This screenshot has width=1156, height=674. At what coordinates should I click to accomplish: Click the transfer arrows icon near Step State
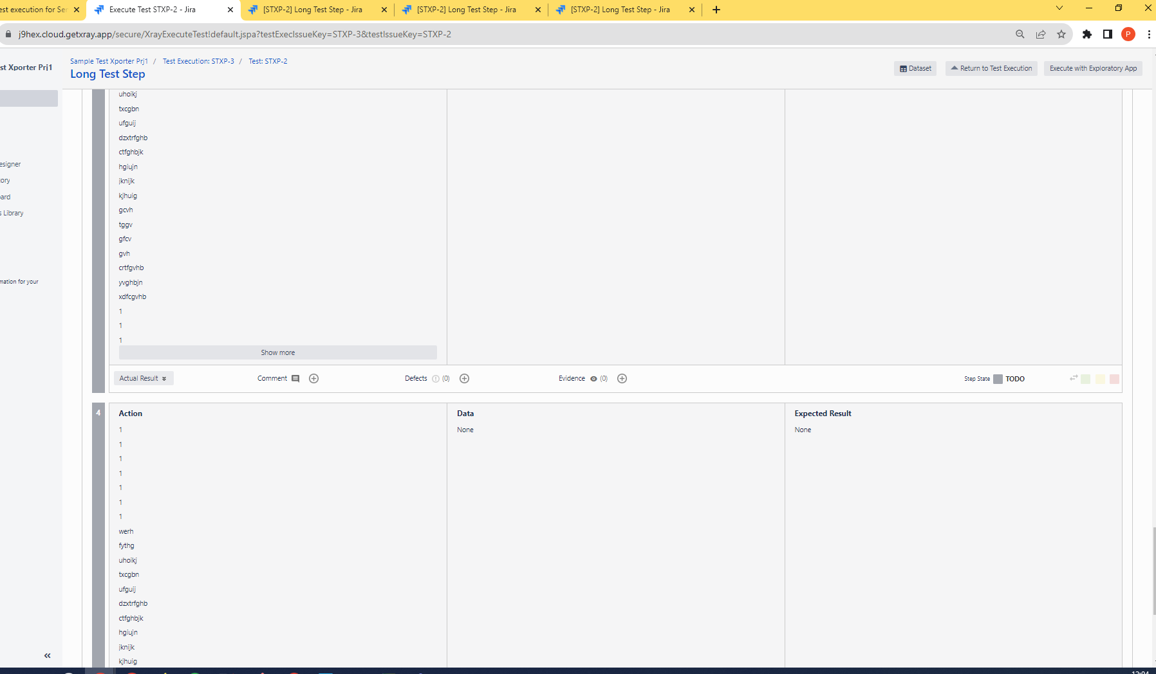[x=1072, y=379]
